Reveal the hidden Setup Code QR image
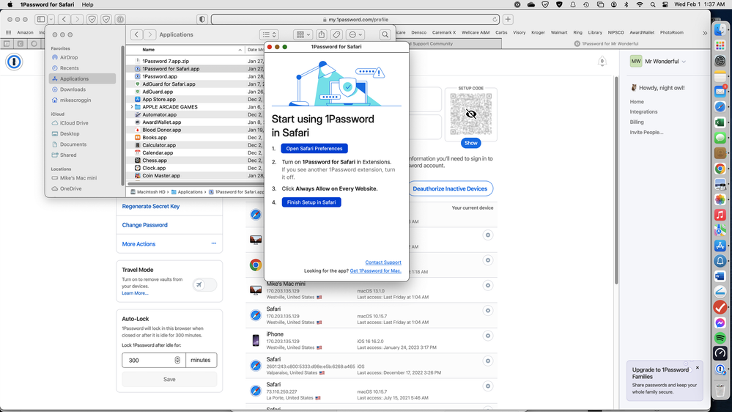Viewport: 732px width, 412px height. 471,114
